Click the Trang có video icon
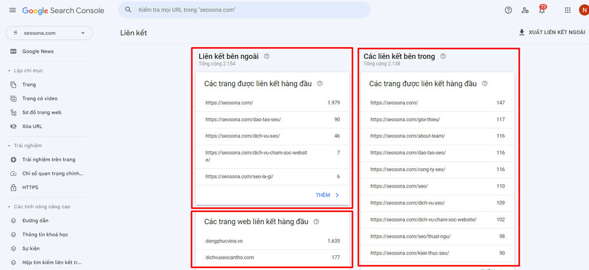Image resolution: width=589 pixels, height=270 pixels. (x=14, y=99)
